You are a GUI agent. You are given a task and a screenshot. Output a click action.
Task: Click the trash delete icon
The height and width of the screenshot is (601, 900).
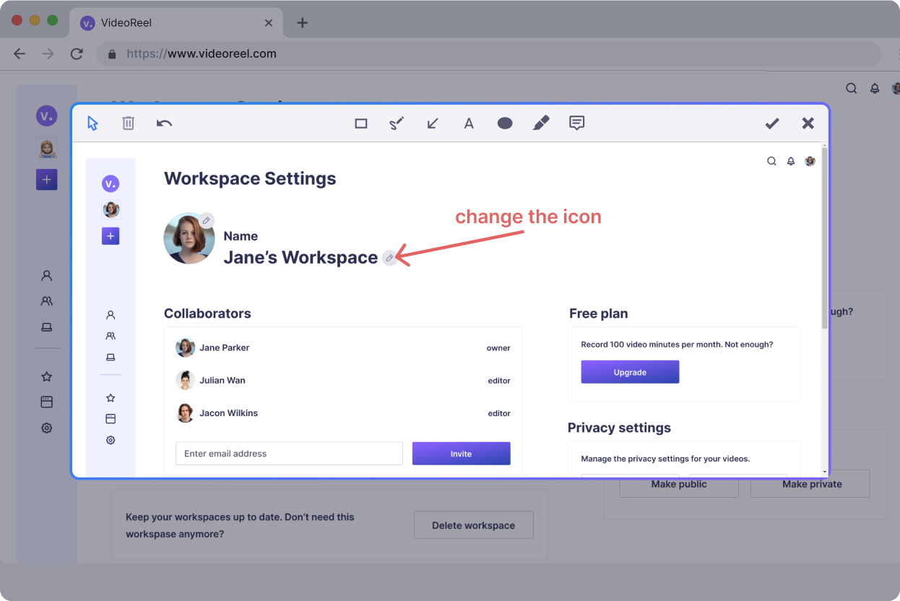tap(129, 123)
